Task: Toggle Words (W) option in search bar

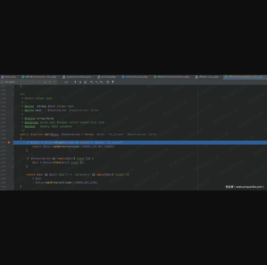Action: 50,82
